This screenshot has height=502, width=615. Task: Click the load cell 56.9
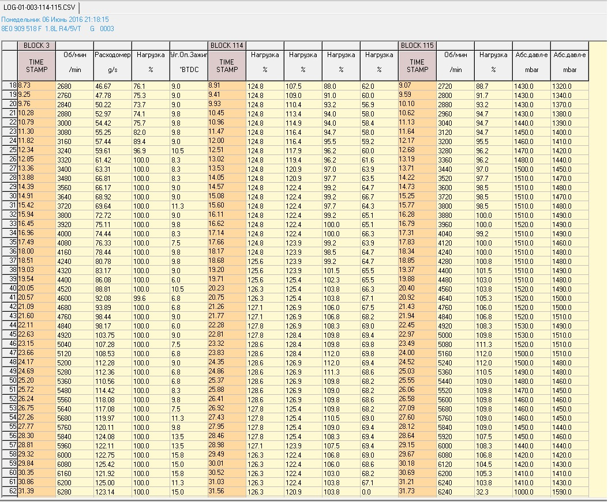tap(379, 105)
